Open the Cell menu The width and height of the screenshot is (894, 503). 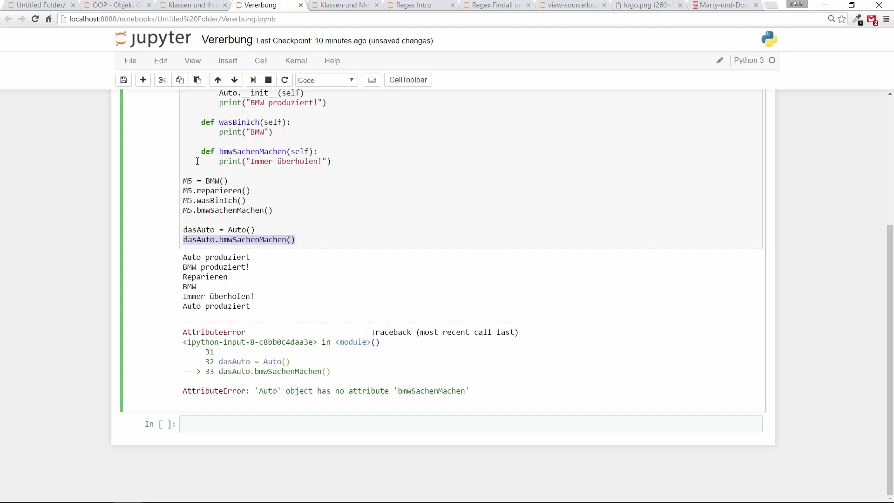point(261,61)
